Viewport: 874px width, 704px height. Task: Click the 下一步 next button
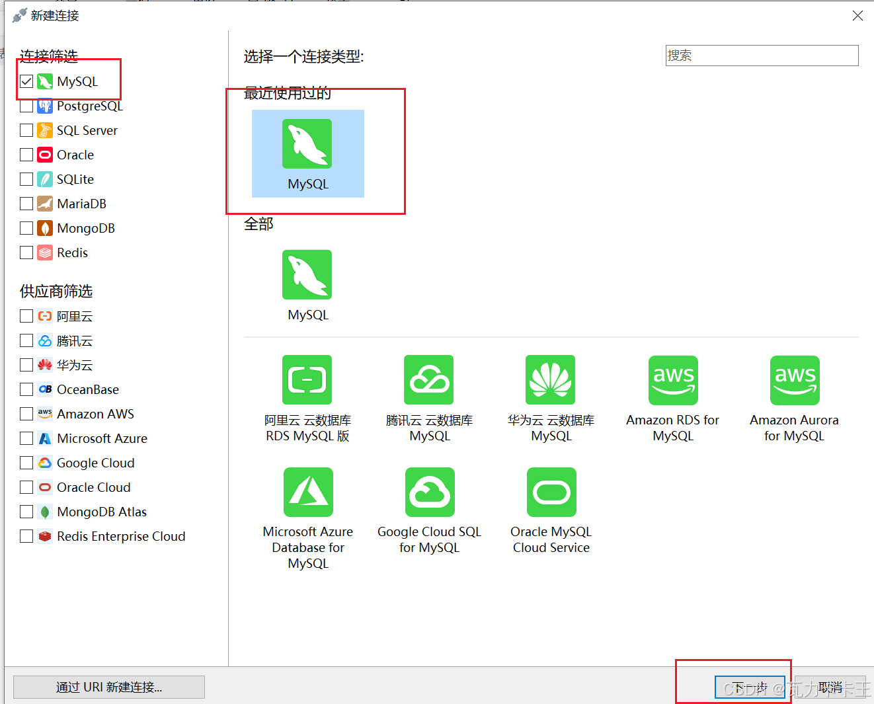[750, 687]
